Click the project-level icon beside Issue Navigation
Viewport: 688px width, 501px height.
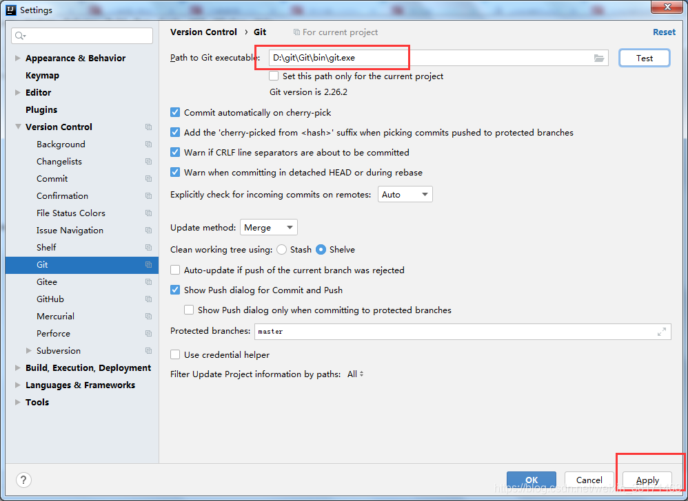coord(148,231)
